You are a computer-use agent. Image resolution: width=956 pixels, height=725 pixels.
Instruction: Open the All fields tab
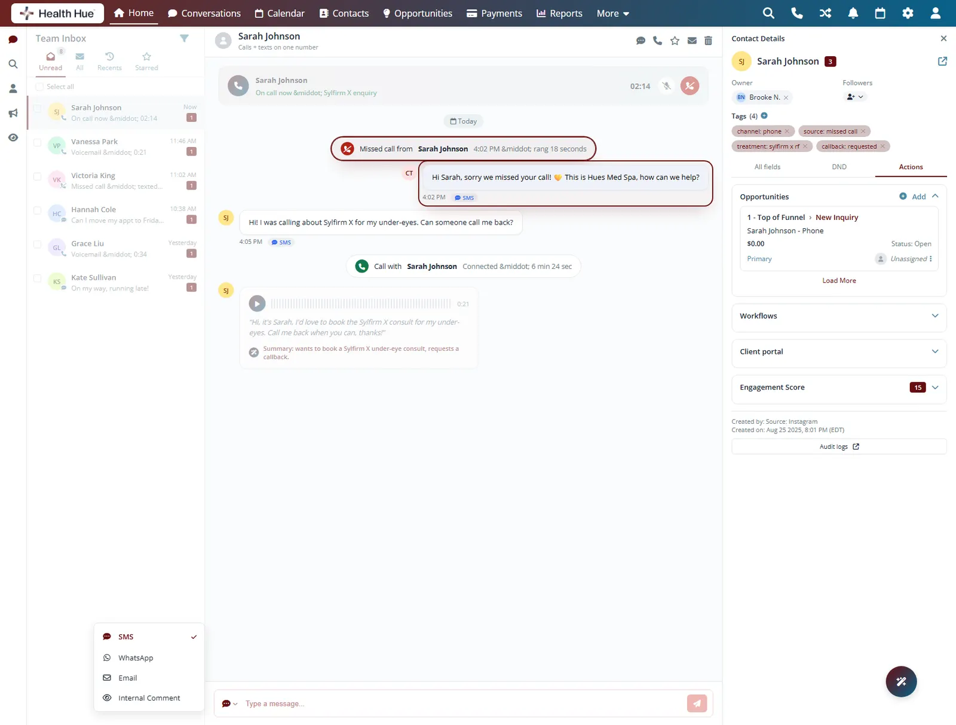point(767,167)
